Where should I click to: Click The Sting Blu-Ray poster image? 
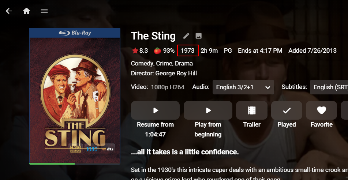click(75, 96)
